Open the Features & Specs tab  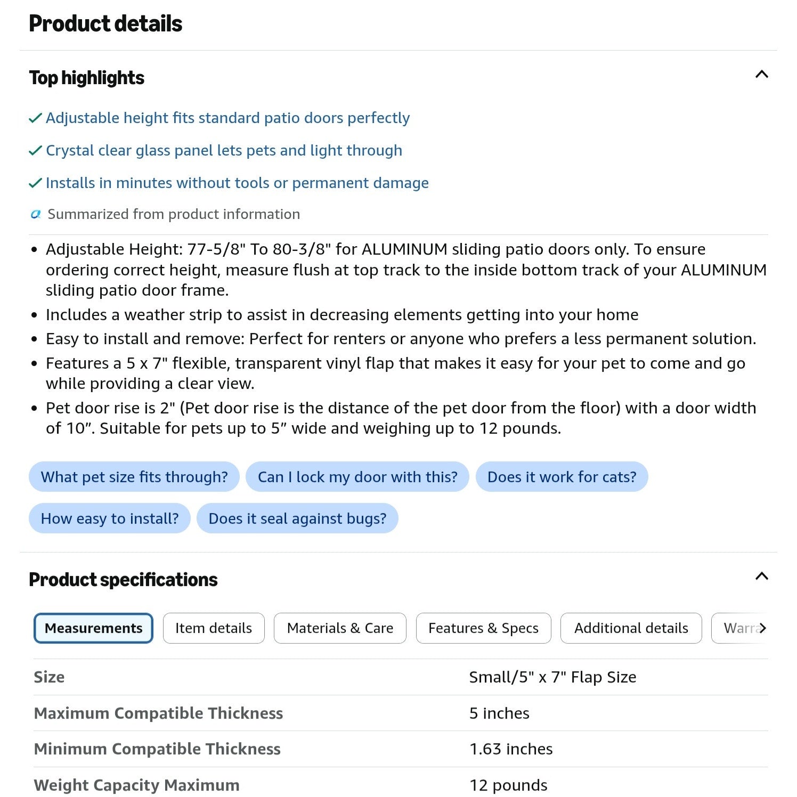[483, 628]
